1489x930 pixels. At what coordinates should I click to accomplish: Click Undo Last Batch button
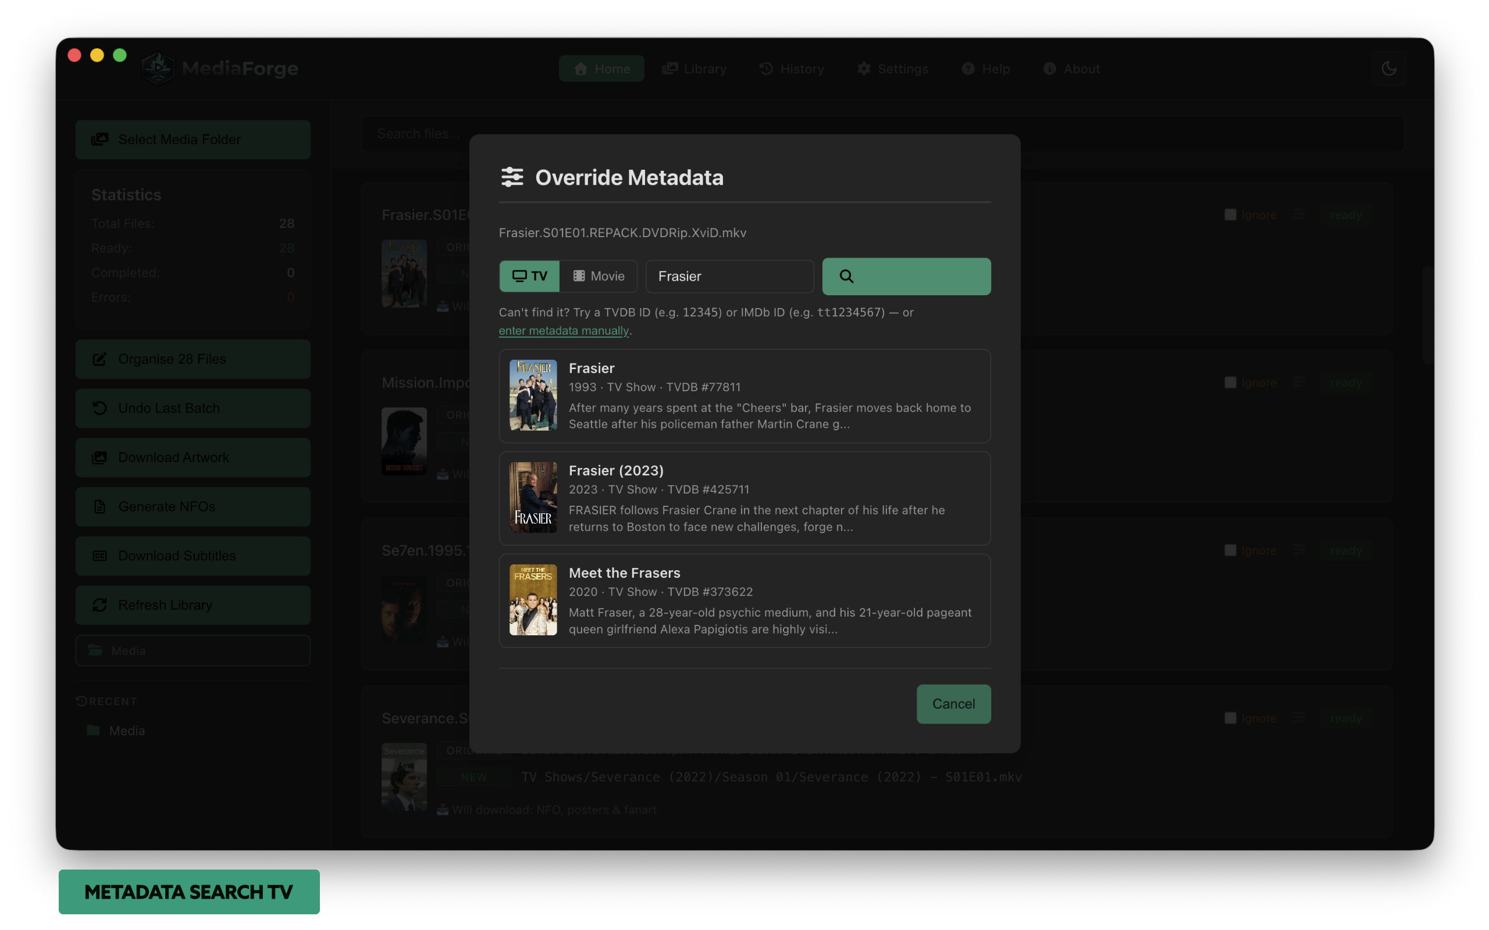click(x=193, y=409)
